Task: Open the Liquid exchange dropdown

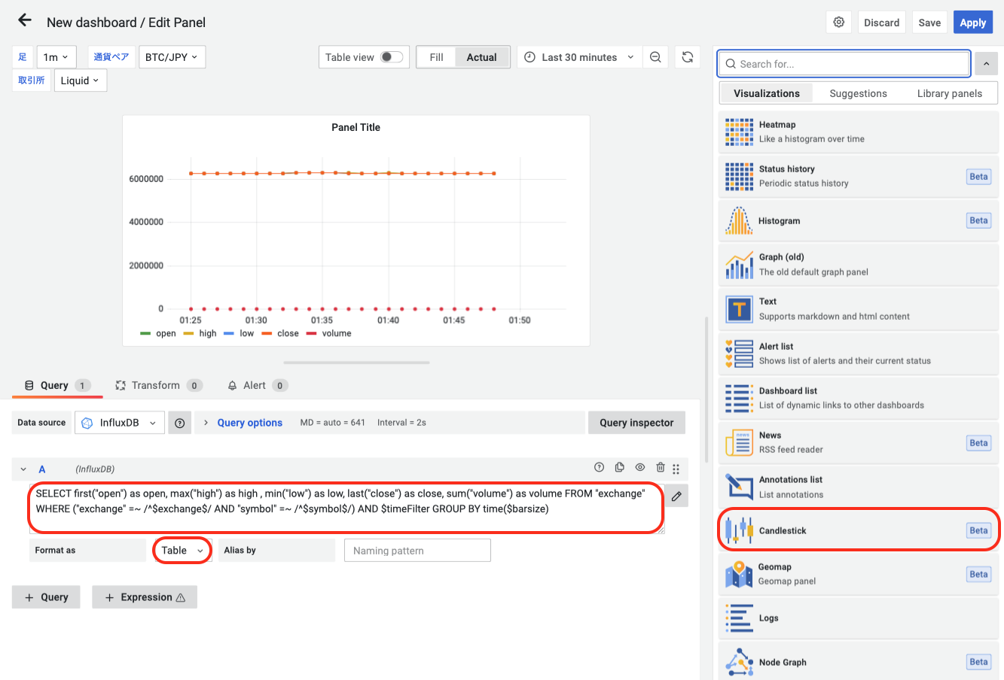Action: click(80, 80)
